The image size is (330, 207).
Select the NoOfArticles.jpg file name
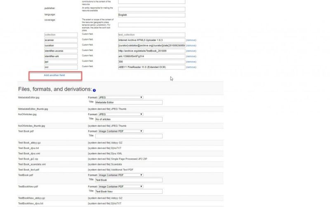point(27,114)
